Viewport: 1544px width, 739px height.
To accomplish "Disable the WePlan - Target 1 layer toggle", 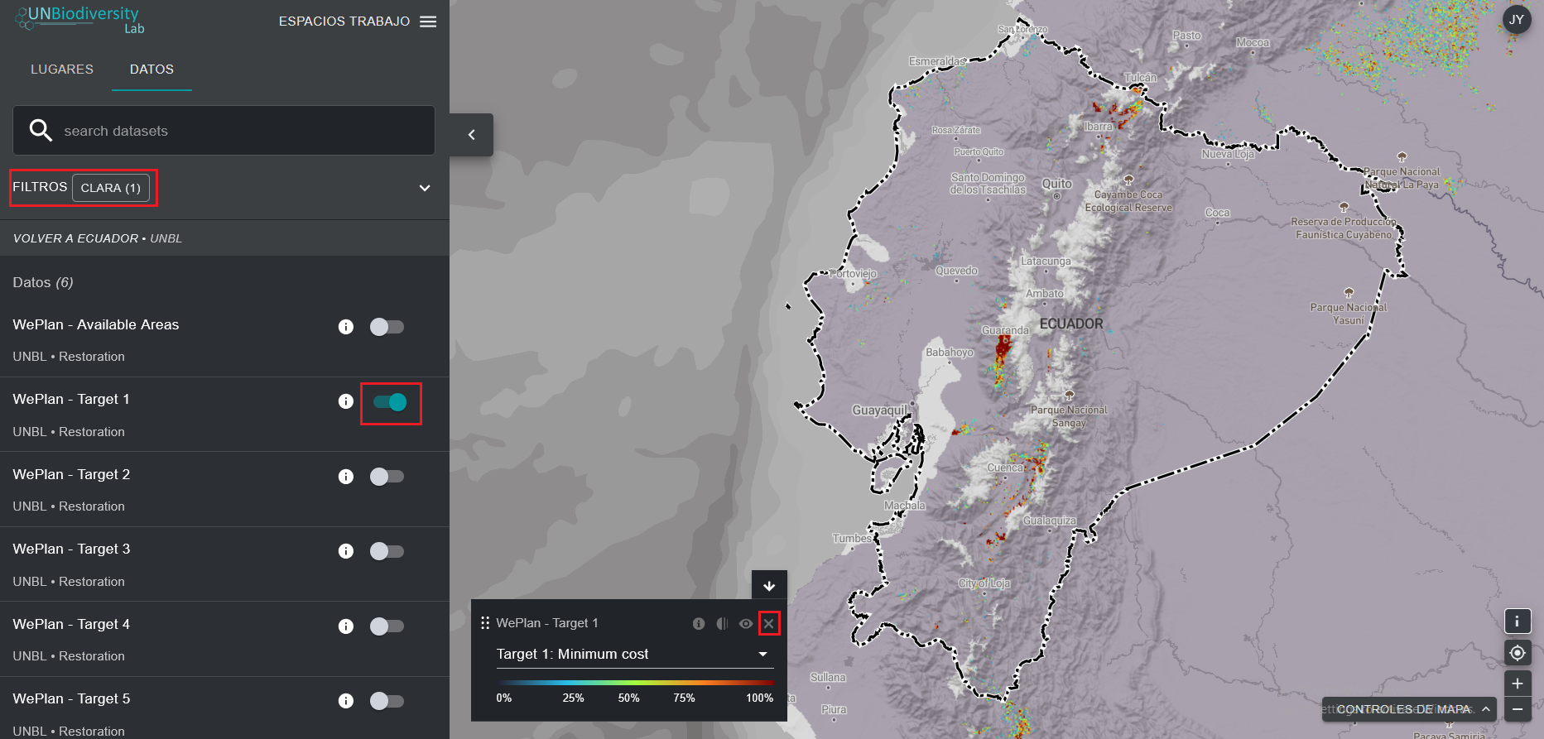I will [390, 402].
